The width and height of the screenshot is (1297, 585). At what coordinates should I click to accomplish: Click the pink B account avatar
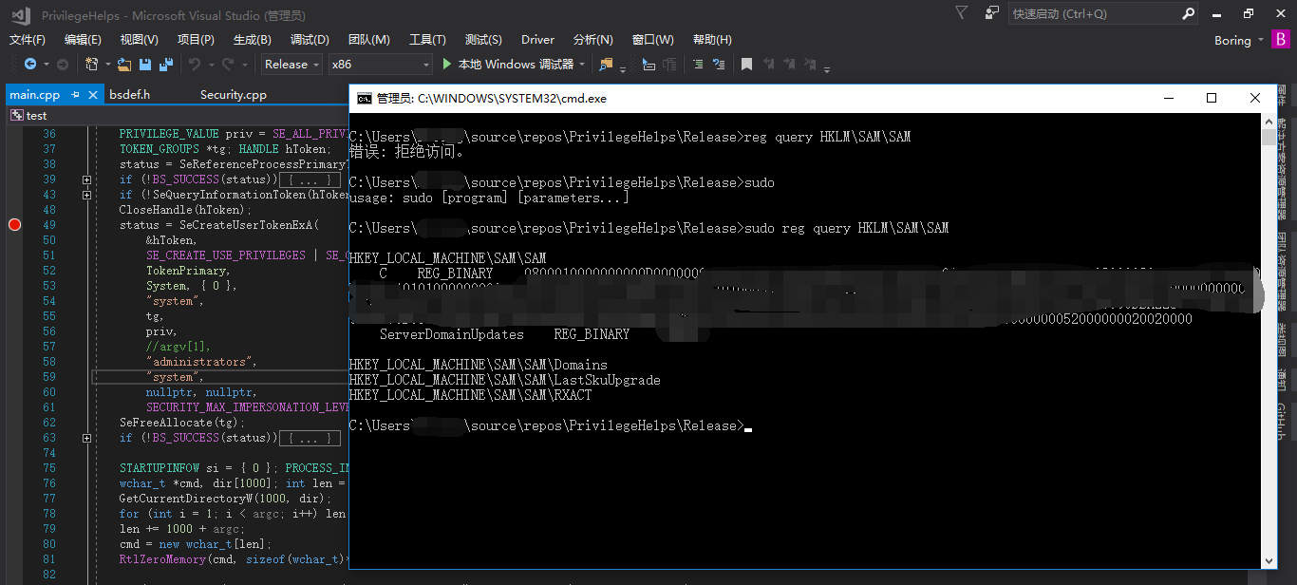click(x=1281, y=40)
